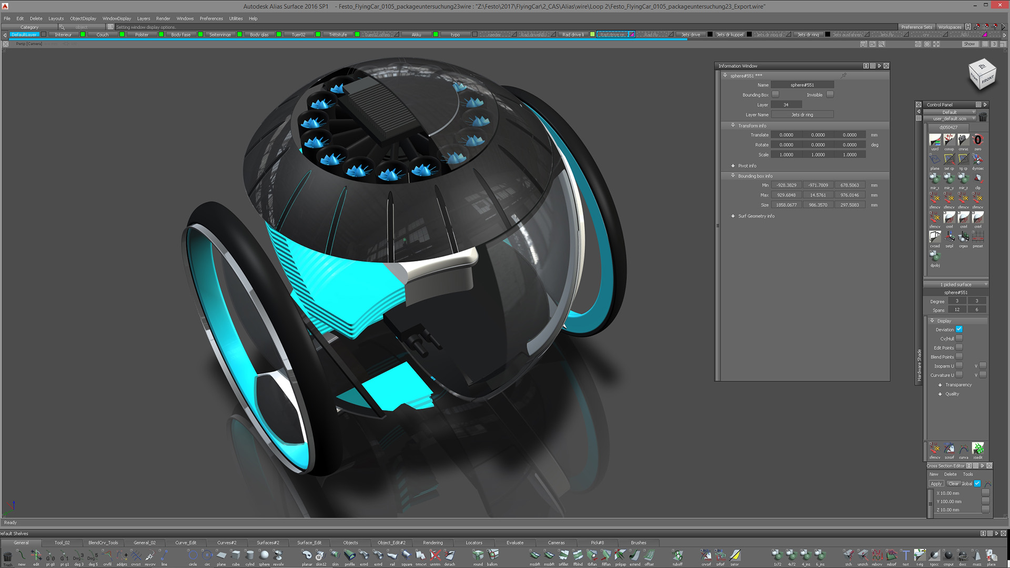Switch to the Rendering shelf tab
1010x568 pixels.
(x=433, y=543)
